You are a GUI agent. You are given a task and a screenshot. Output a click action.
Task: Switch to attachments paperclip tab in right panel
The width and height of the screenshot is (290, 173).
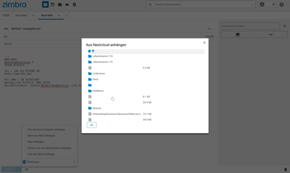(271, 34)
